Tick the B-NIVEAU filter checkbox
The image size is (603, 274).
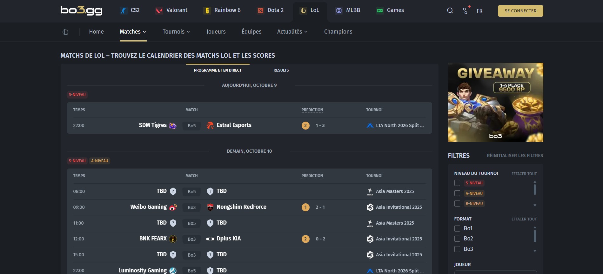pos(457,204)
